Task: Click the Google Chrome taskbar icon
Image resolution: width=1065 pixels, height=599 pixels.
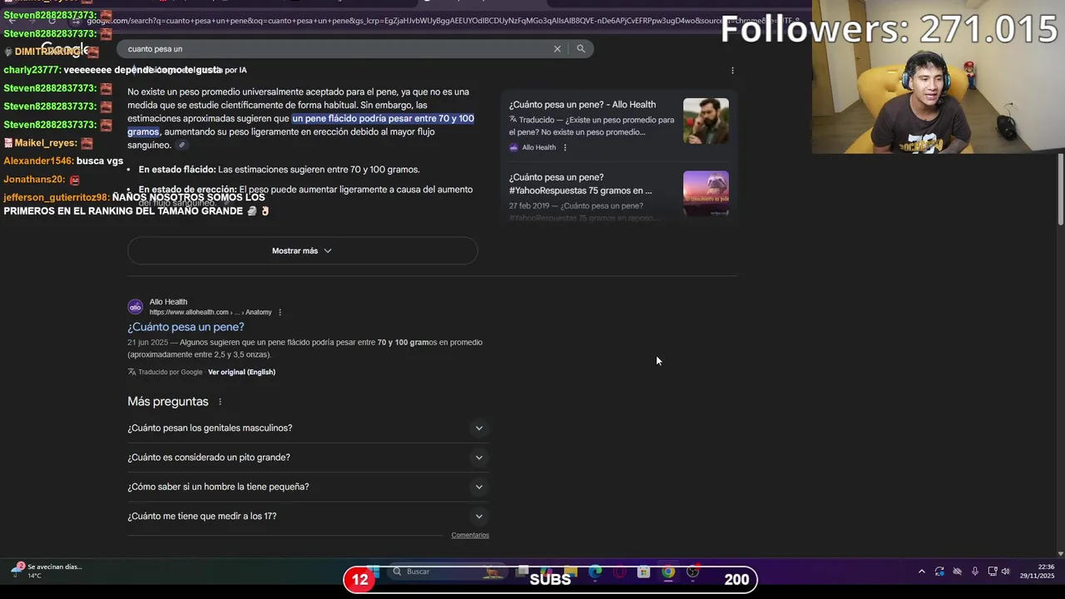Action: [668, 572]
